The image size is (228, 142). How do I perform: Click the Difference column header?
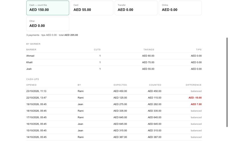(194, 85)
